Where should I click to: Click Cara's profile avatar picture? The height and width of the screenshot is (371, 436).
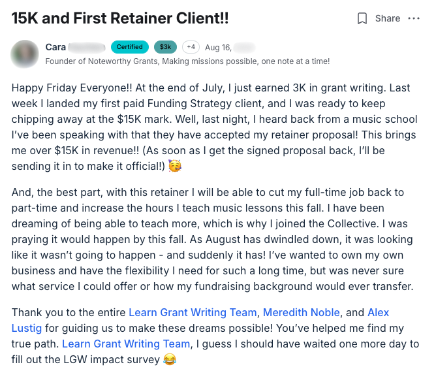pyautogui.click(x=24, y=54)
